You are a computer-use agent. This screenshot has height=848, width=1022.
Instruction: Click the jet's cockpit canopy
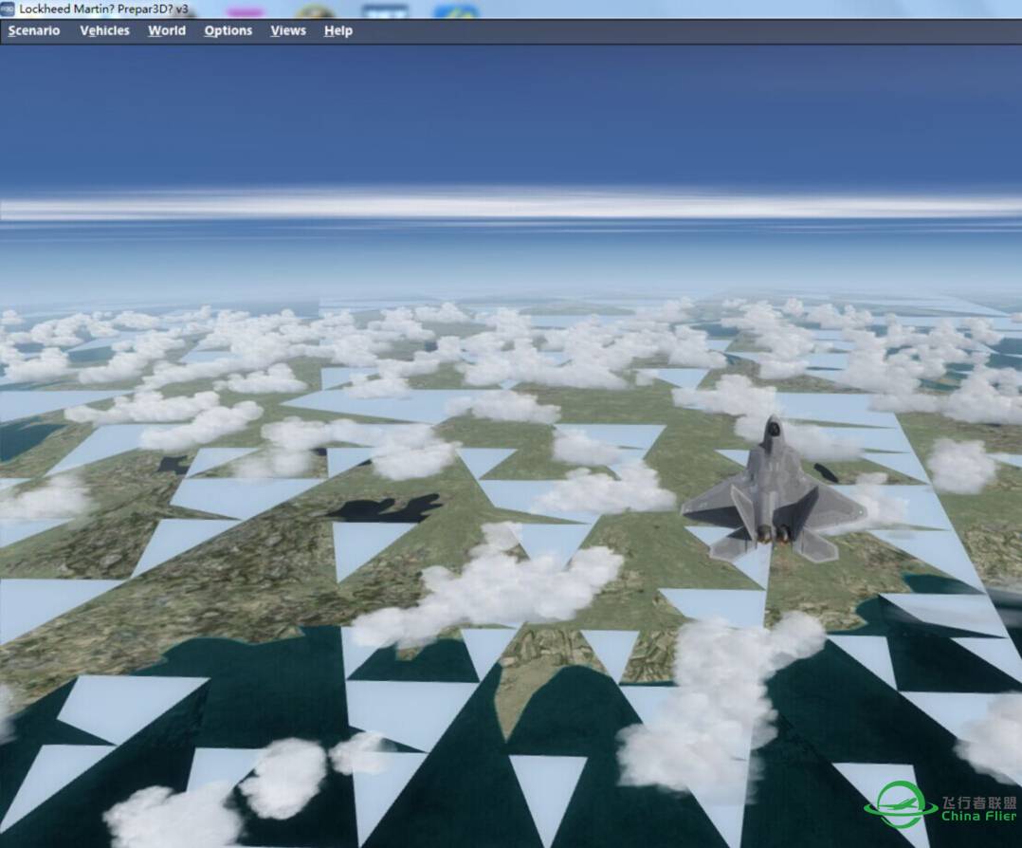click(773, 433)
